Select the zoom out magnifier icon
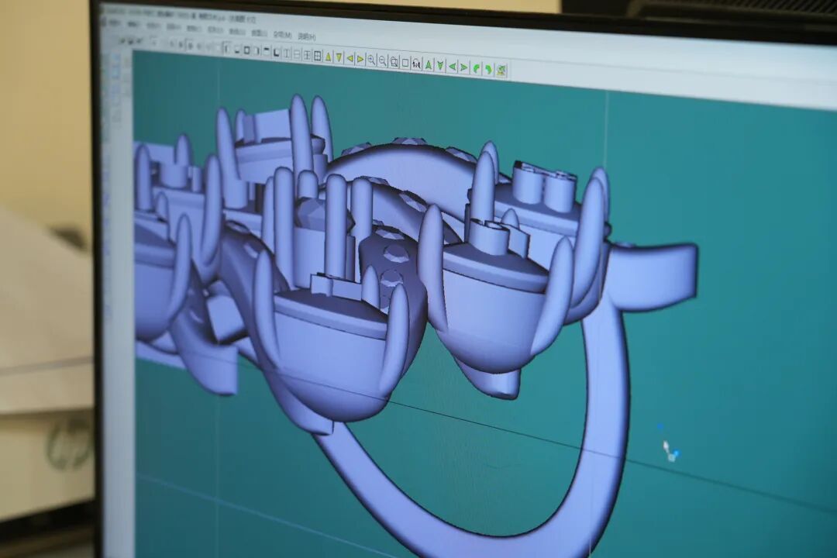 [x=382, y=60]
